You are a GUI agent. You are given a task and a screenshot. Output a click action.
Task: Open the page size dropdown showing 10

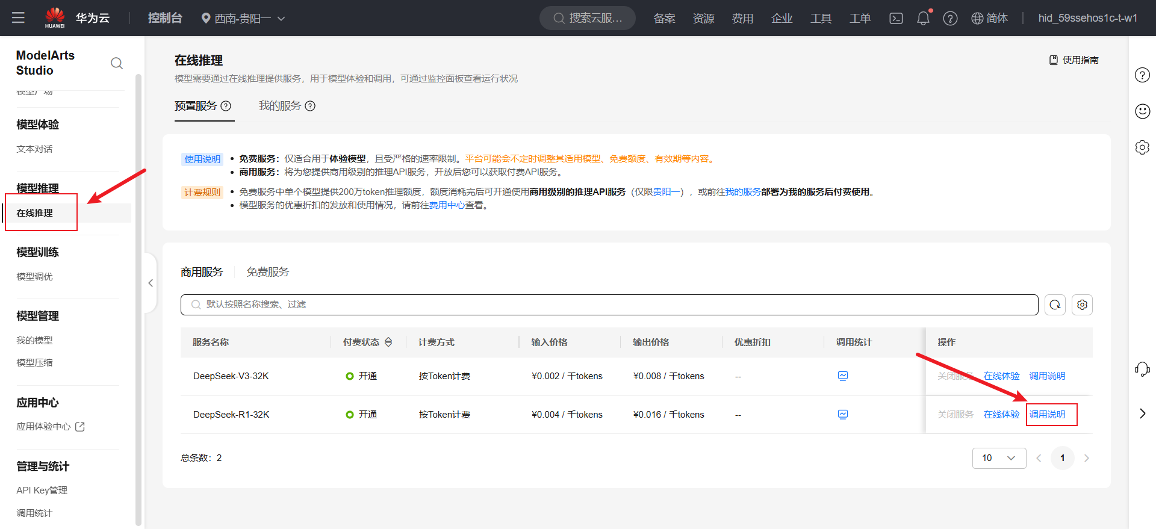coord(998,458)
